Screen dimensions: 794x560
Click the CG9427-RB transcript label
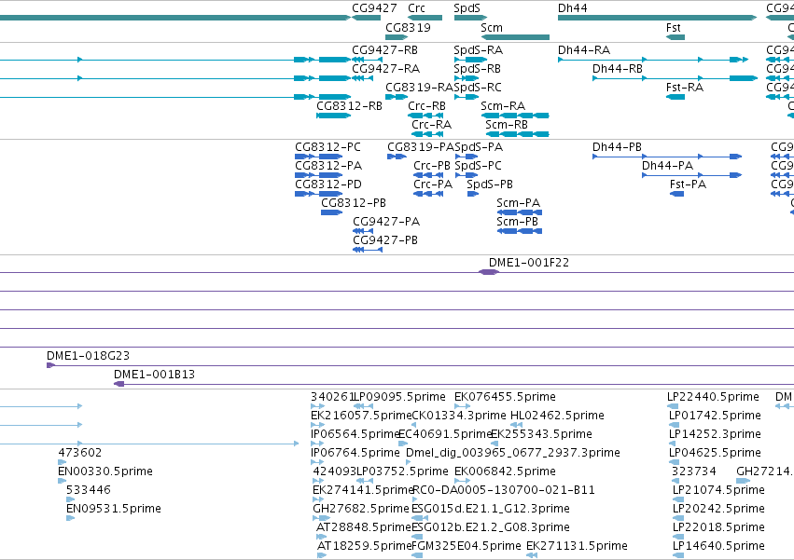point(384,50)
